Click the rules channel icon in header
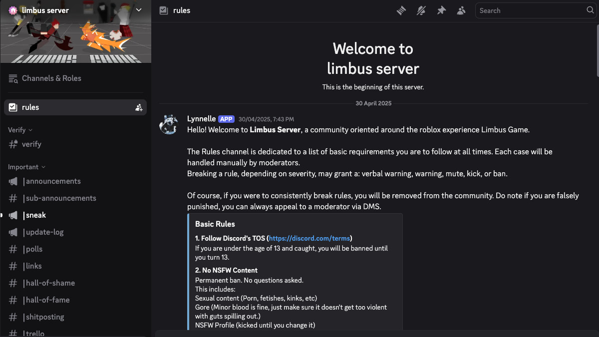Viewport: 599px width, 337px height. [163, 10]
